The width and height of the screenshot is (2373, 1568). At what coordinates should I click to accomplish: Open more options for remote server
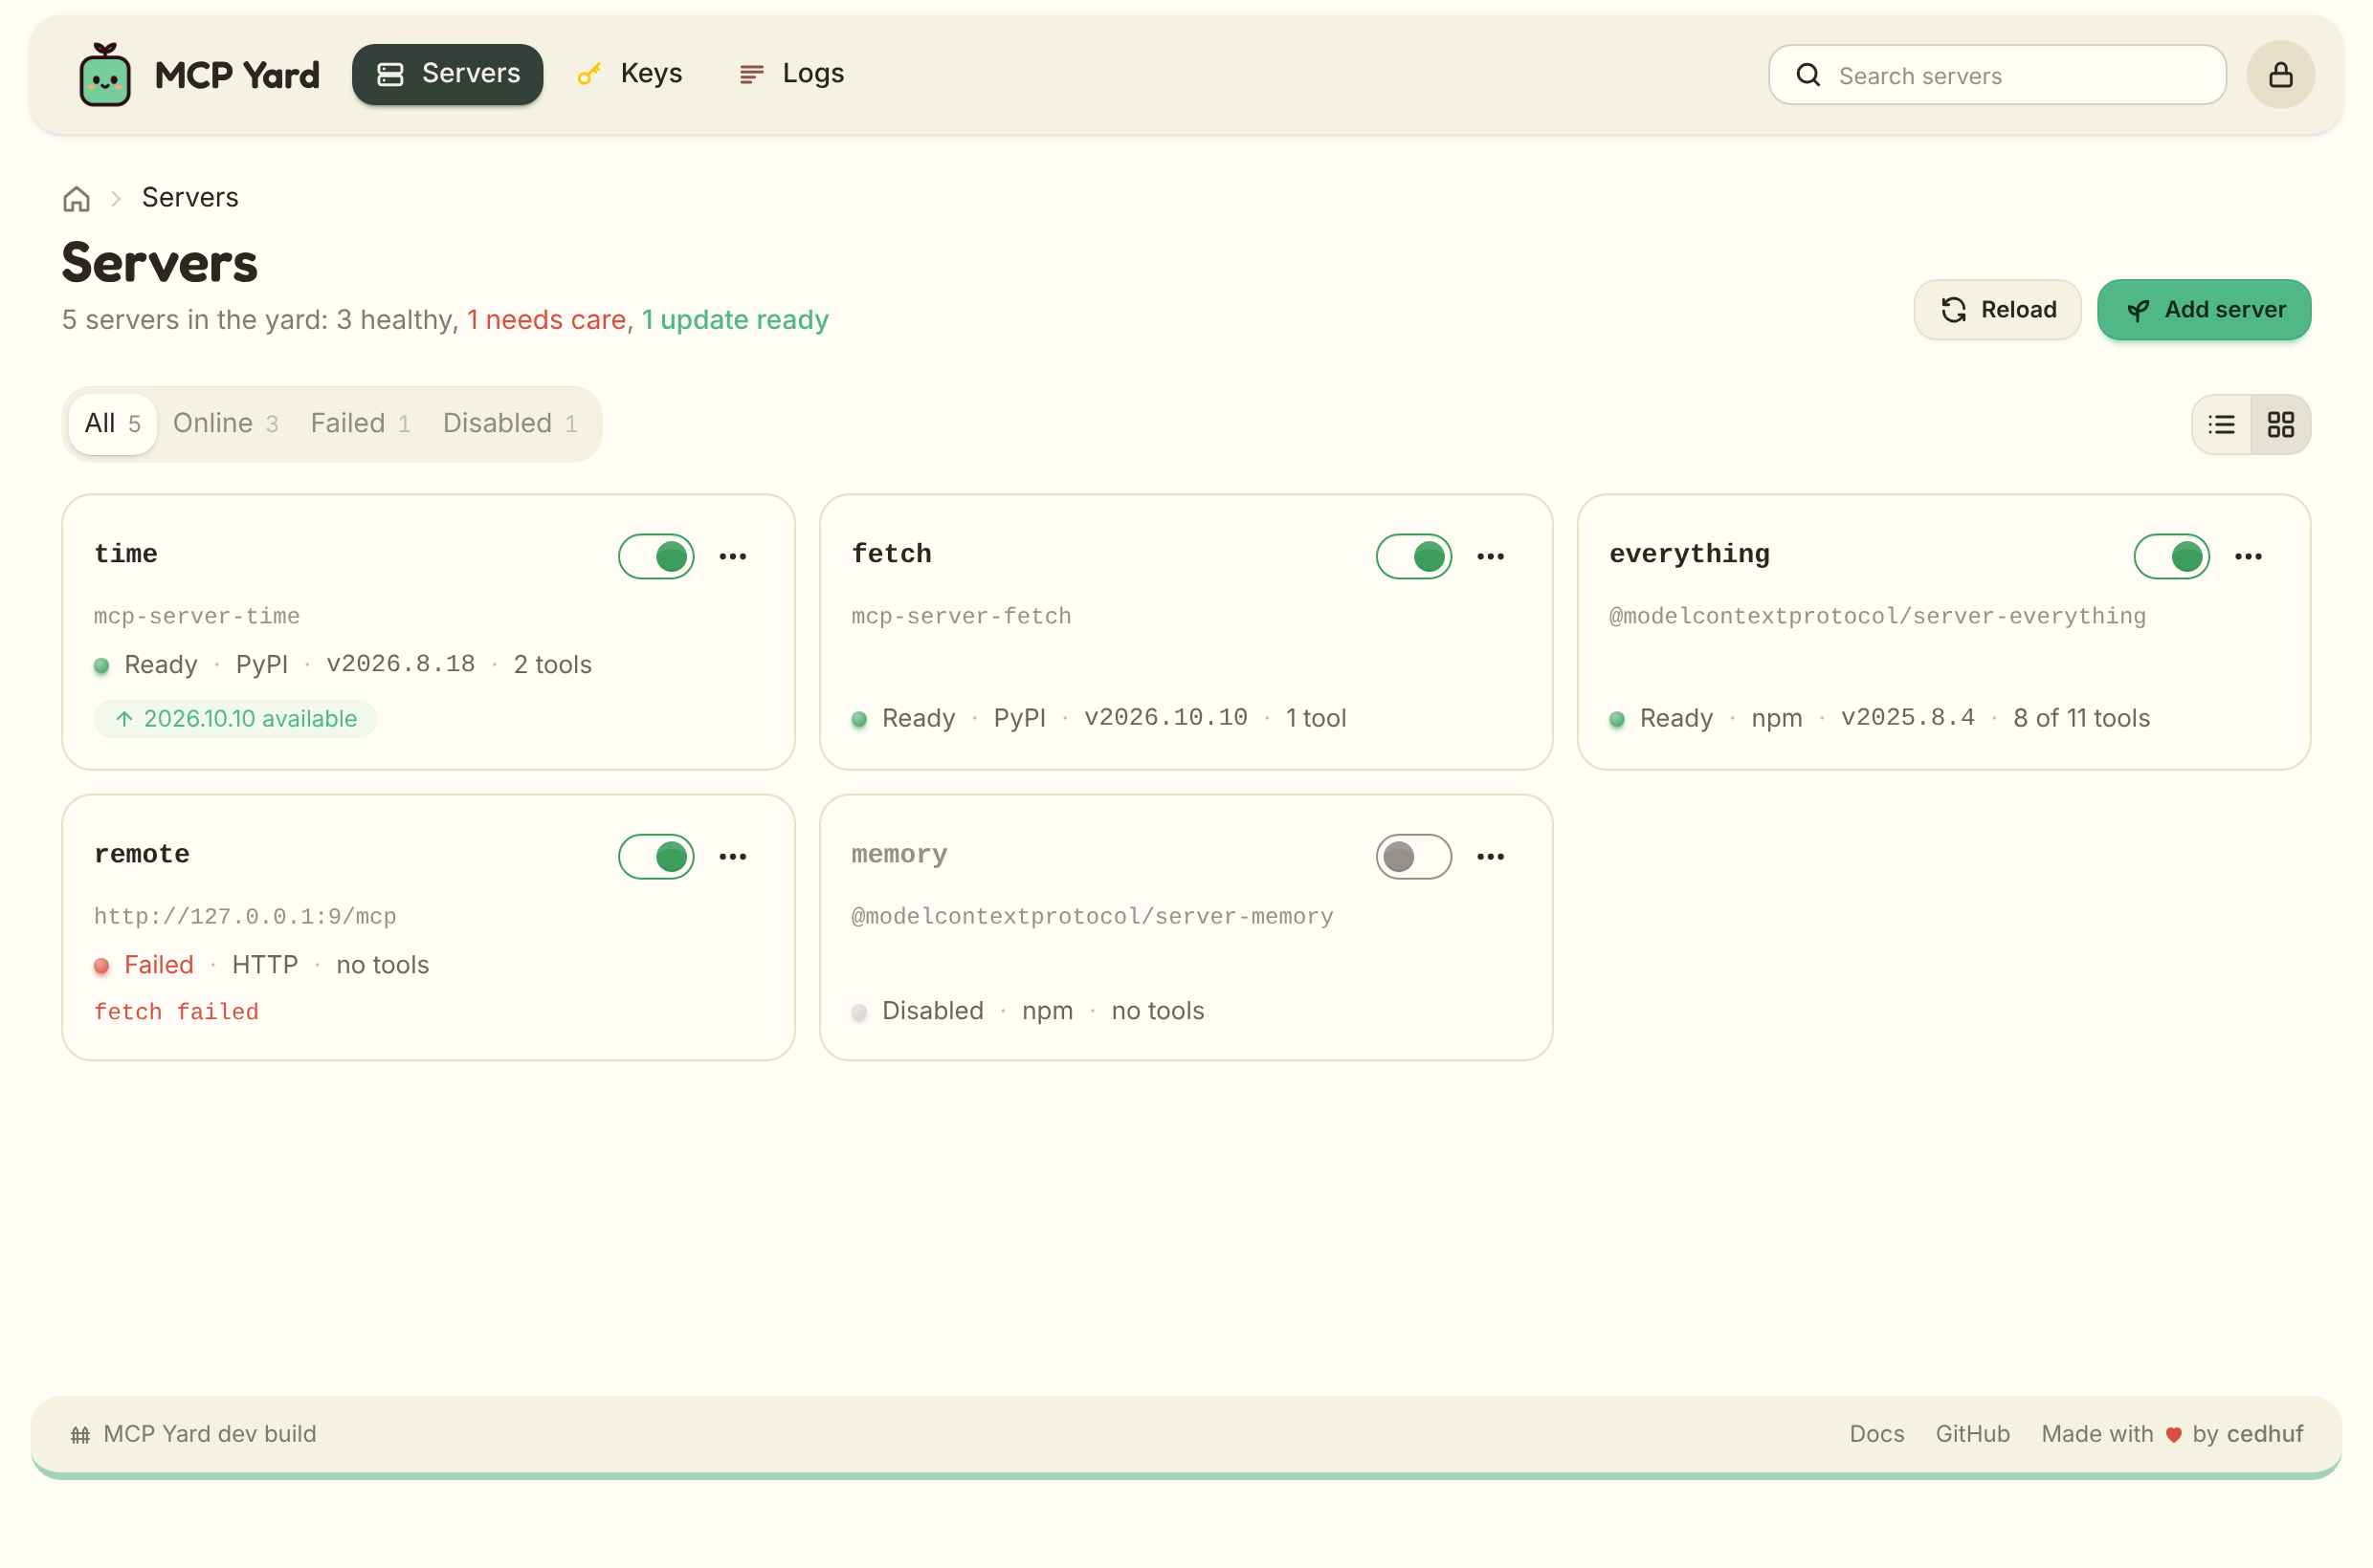(x=733, y=856)
